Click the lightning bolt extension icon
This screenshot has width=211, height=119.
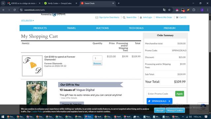click(188, 10)
